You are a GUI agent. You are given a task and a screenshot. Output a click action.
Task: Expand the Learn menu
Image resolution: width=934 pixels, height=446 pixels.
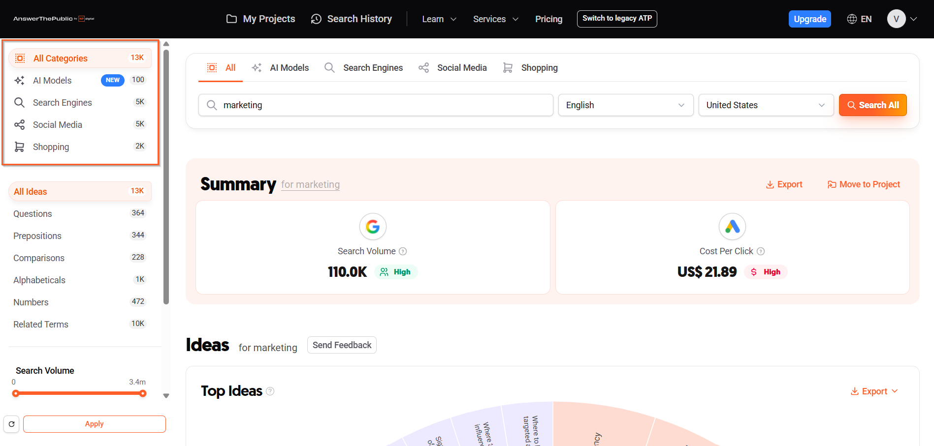[439, 19]
